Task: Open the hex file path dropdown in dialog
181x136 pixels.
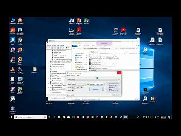Action: coord(115,80)
